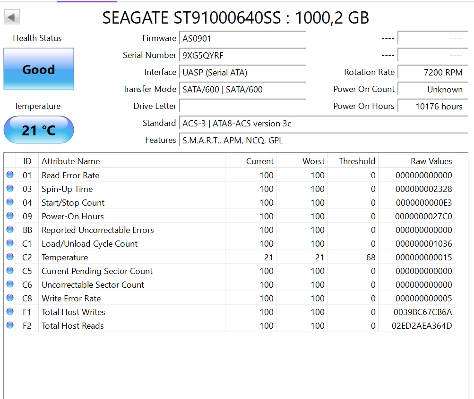Click status icon of Load/Unload Cycle Count row

(x=10, y=243)
